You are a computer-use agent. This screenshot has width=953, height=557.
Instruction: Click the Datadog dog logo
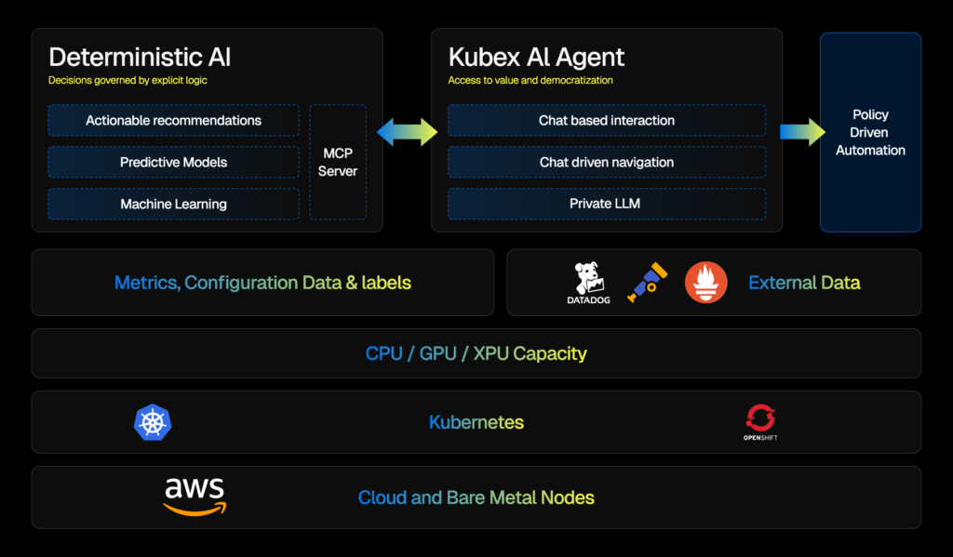588,278
